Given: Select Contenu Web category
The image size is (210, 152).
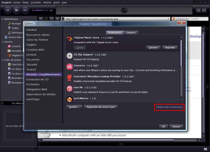Looking at the screenshot, I should coord(35,50).
